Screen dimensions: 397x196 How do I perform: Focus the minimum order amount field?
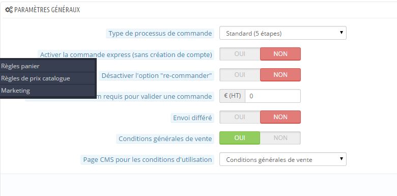pos(273,96)
